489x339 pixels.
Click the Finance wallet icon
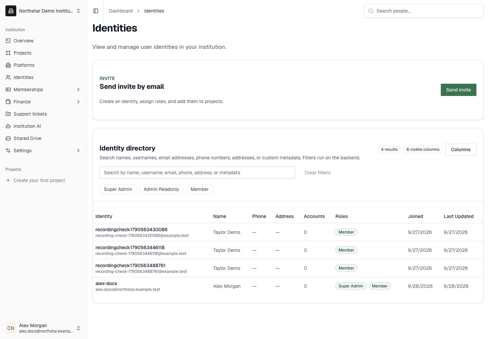(8, 102)
